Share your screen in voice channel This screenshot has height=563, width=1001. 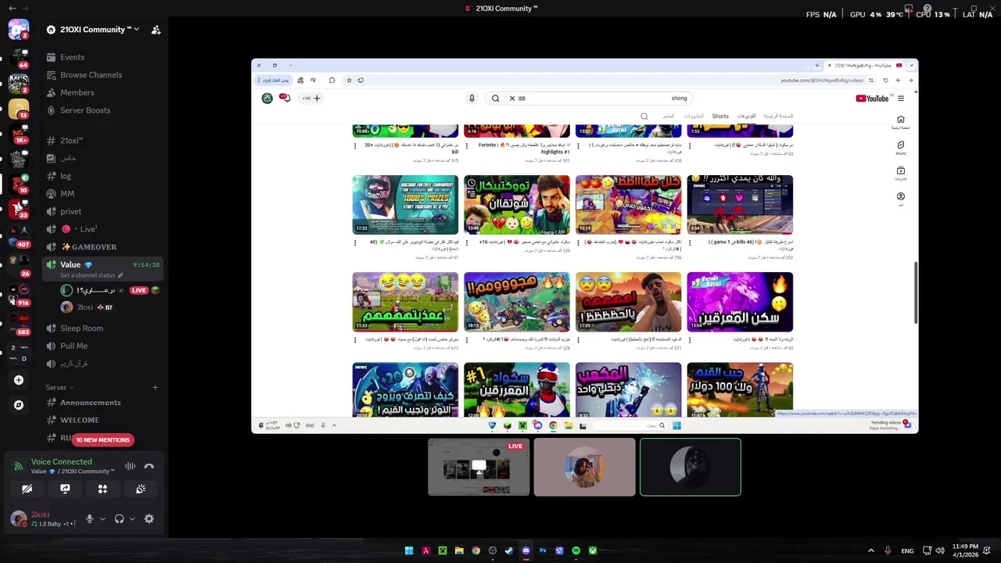pos(65,489)
